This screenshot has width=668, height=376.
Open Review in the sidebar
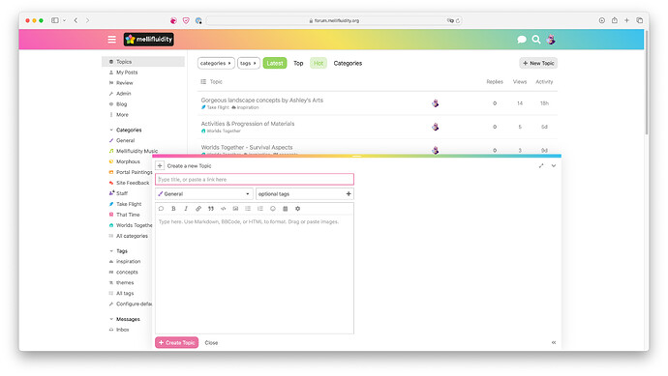(x=124, y=83)
